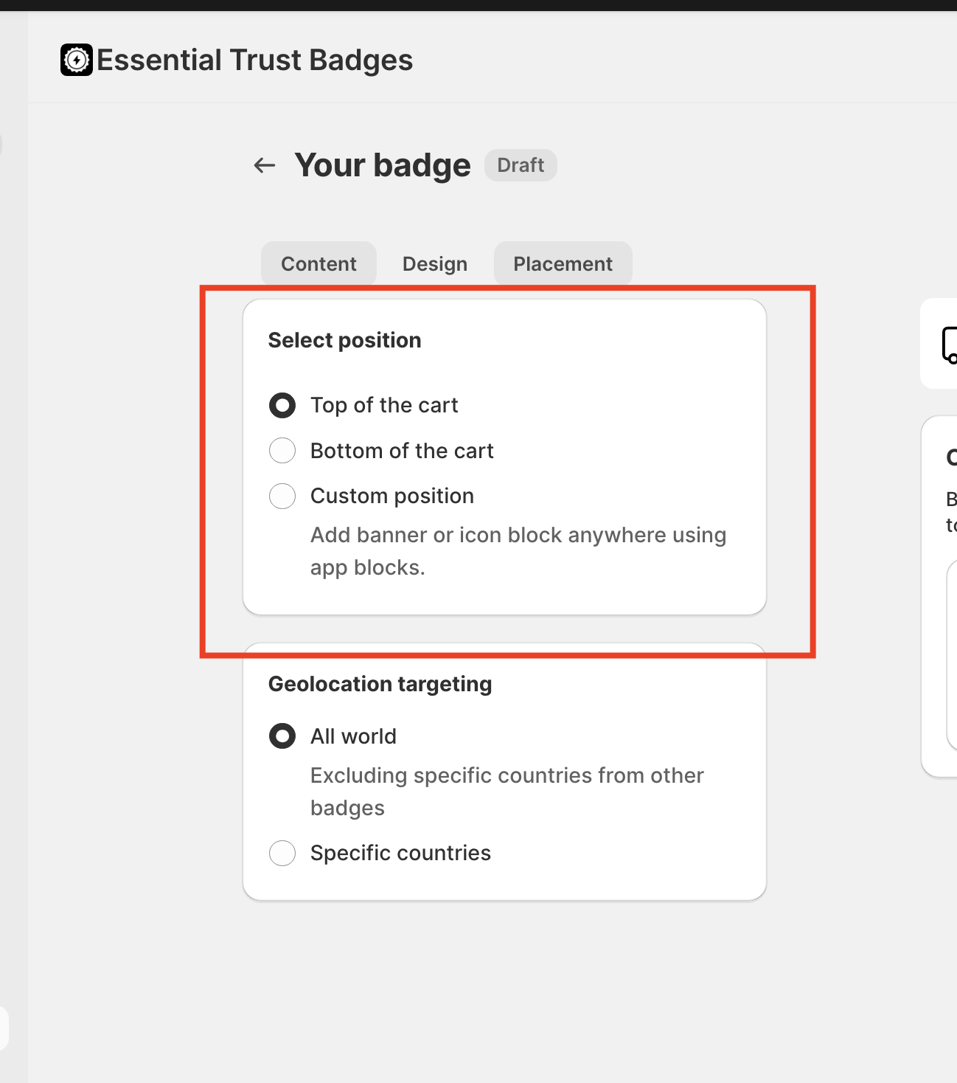
Task: Go back using the arrow beside Your badge
Action: pos(264,165)
